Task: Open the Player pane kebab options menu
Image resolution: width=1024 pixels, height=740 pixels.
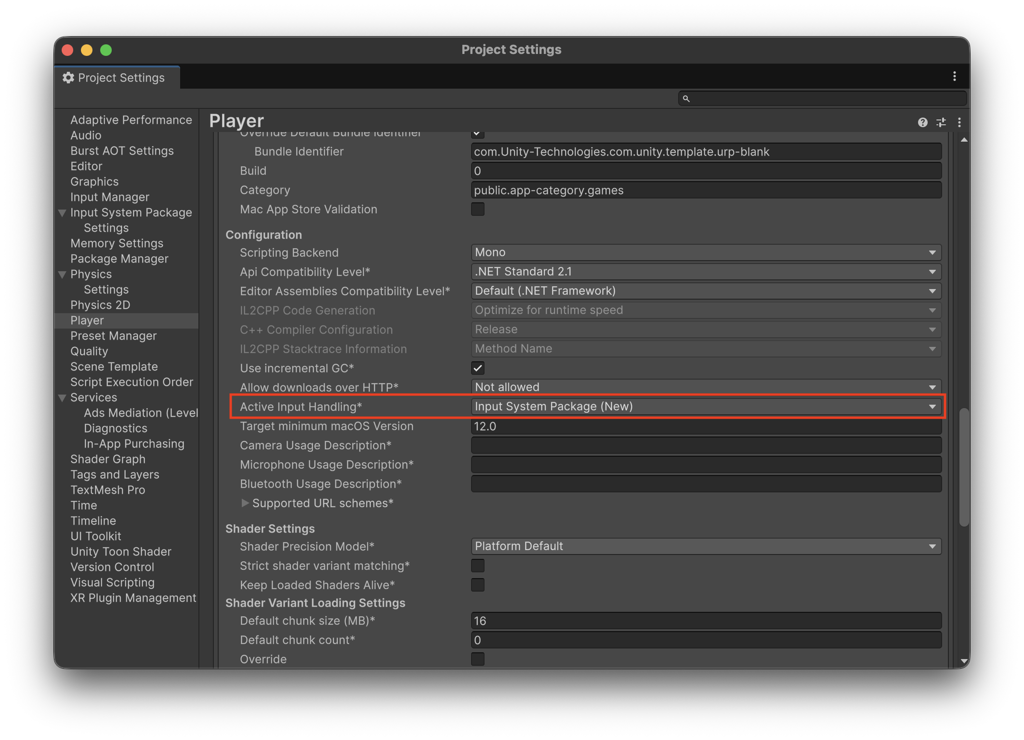Action: pos(959,122)
